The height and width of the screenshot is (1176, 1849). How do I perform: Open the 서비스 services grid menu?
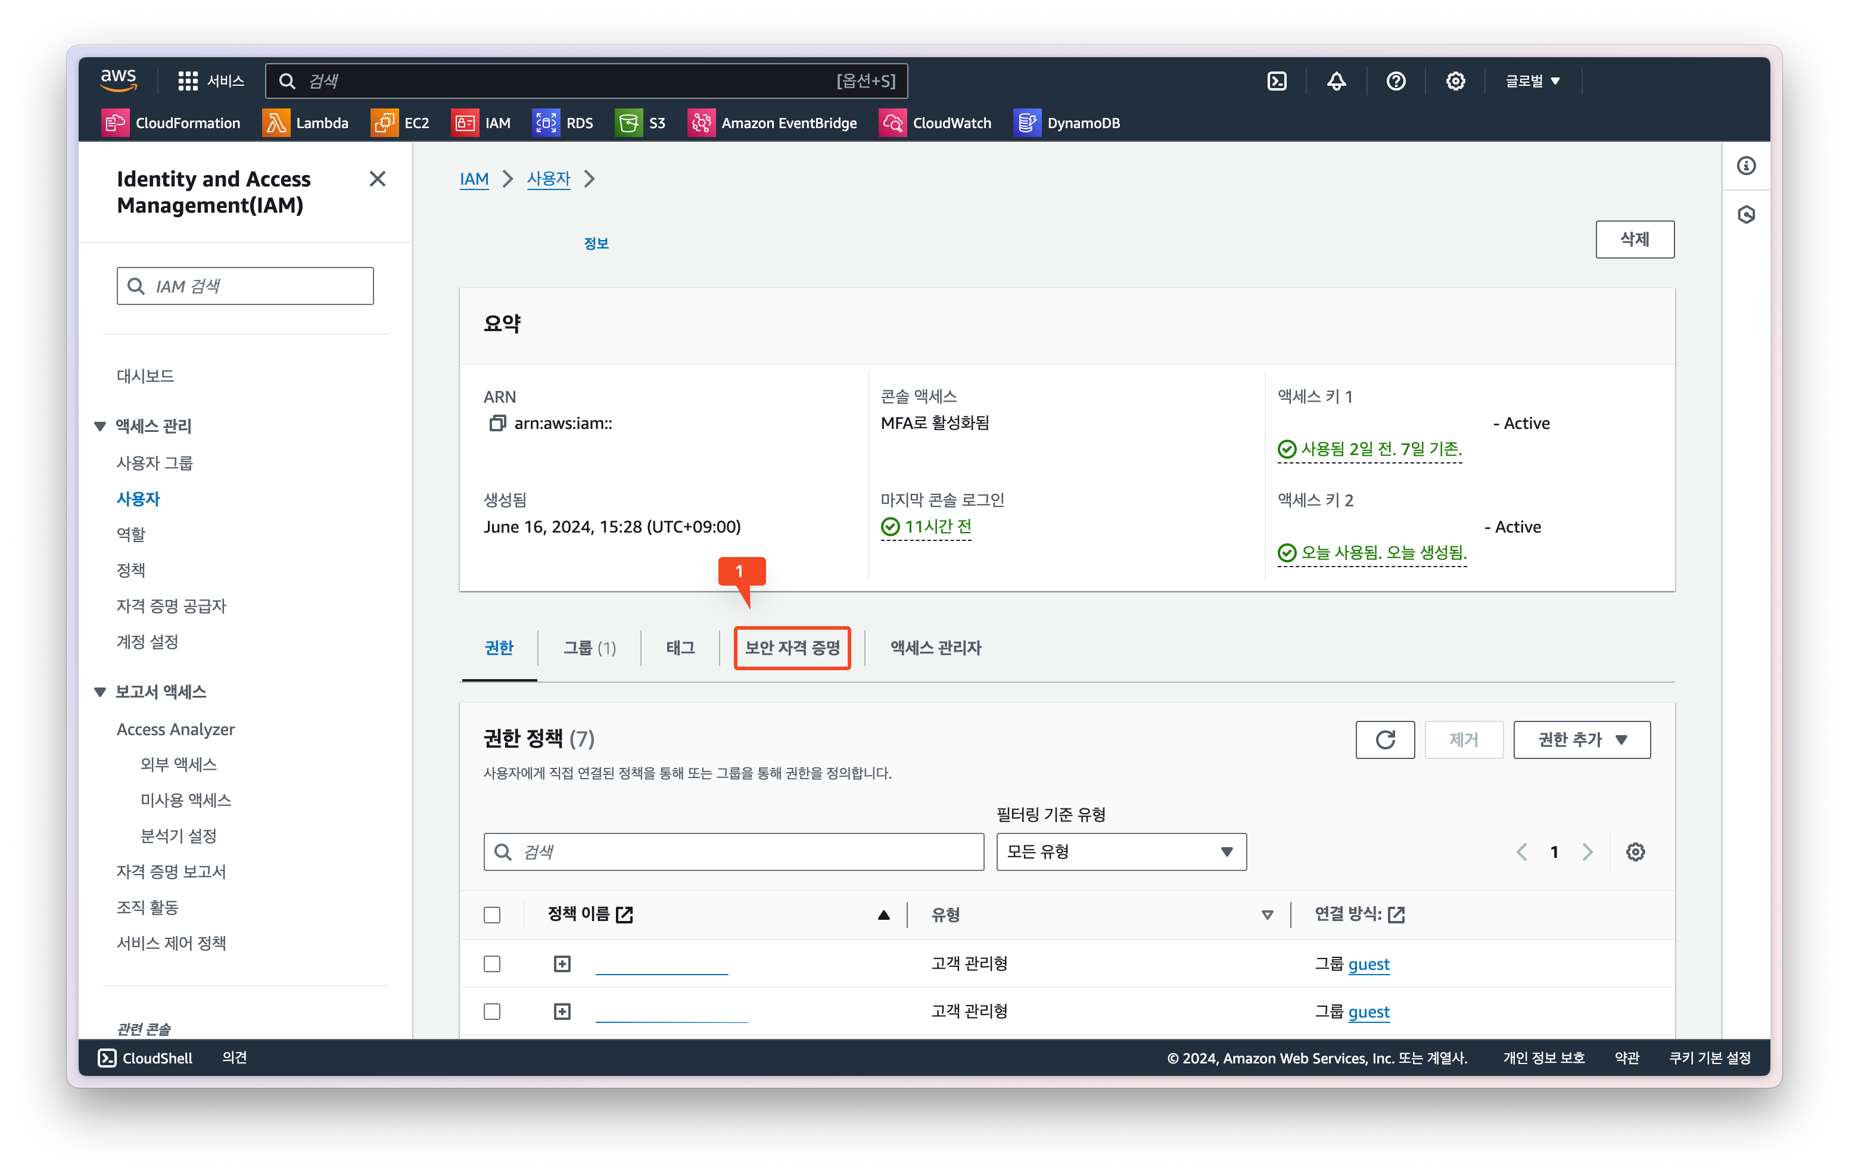(210, 80)
